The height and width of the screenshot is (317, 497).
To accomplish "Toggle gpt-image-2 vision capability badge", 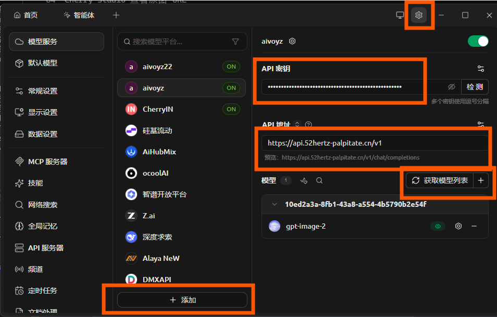I will coord(438,226).
